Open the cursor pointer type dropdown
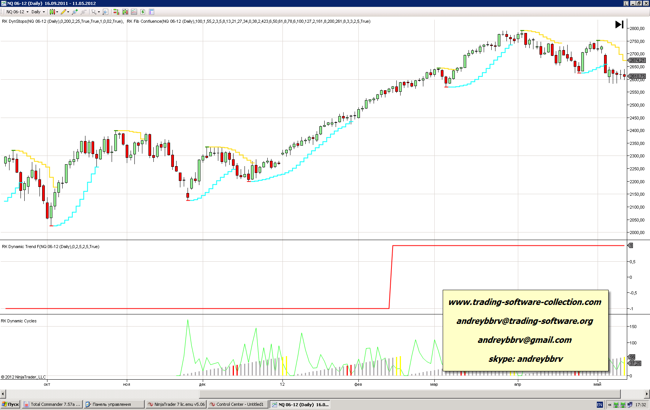 point(95,12)
